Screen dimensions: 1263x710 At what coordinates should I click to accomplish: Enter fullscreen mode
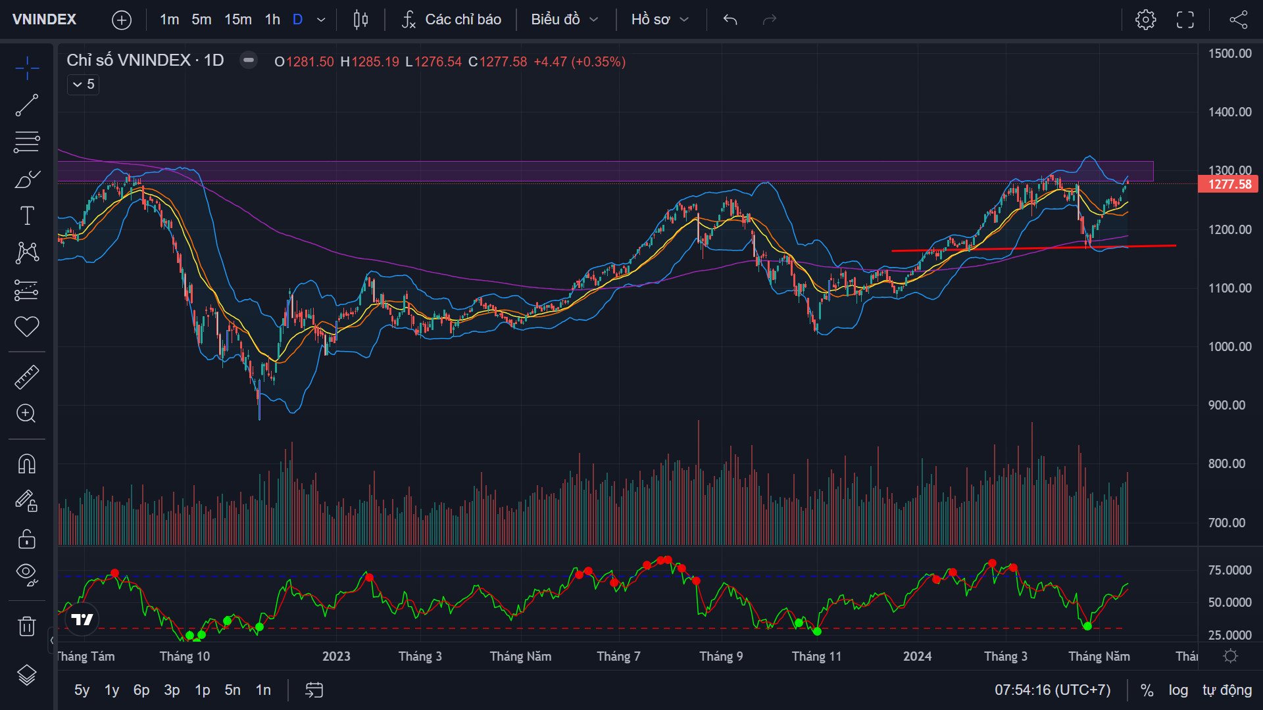coord(1185,20)
